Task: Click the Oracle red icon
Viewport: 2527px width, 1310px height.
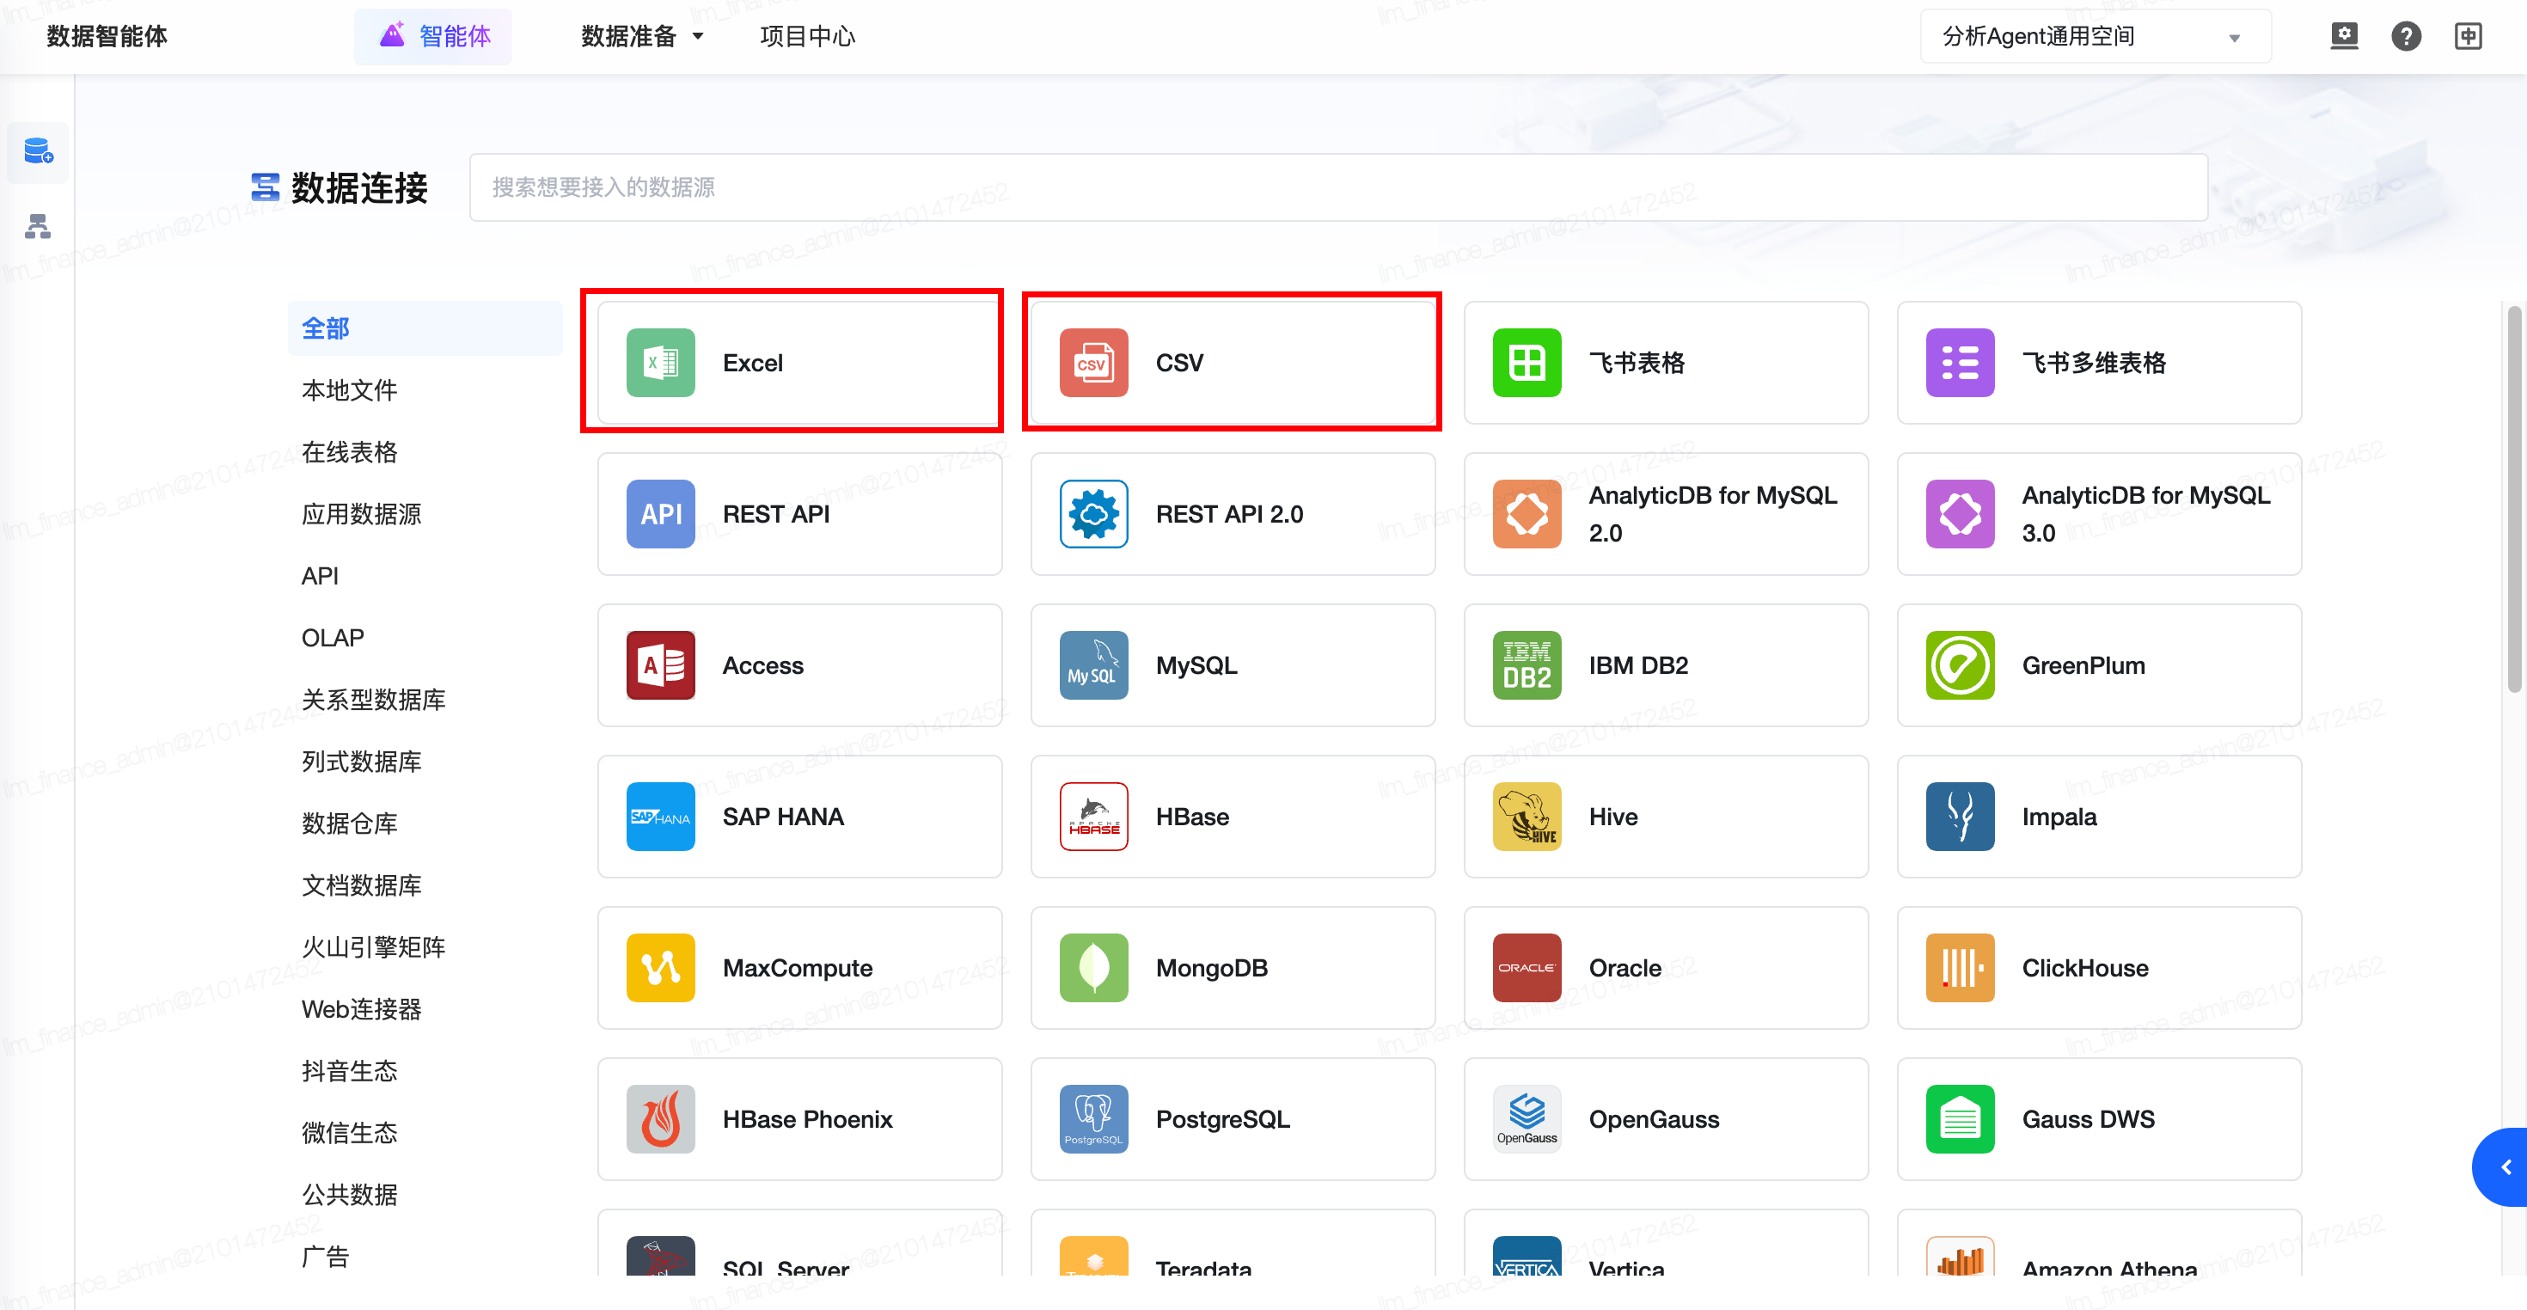Action: 1527,968
